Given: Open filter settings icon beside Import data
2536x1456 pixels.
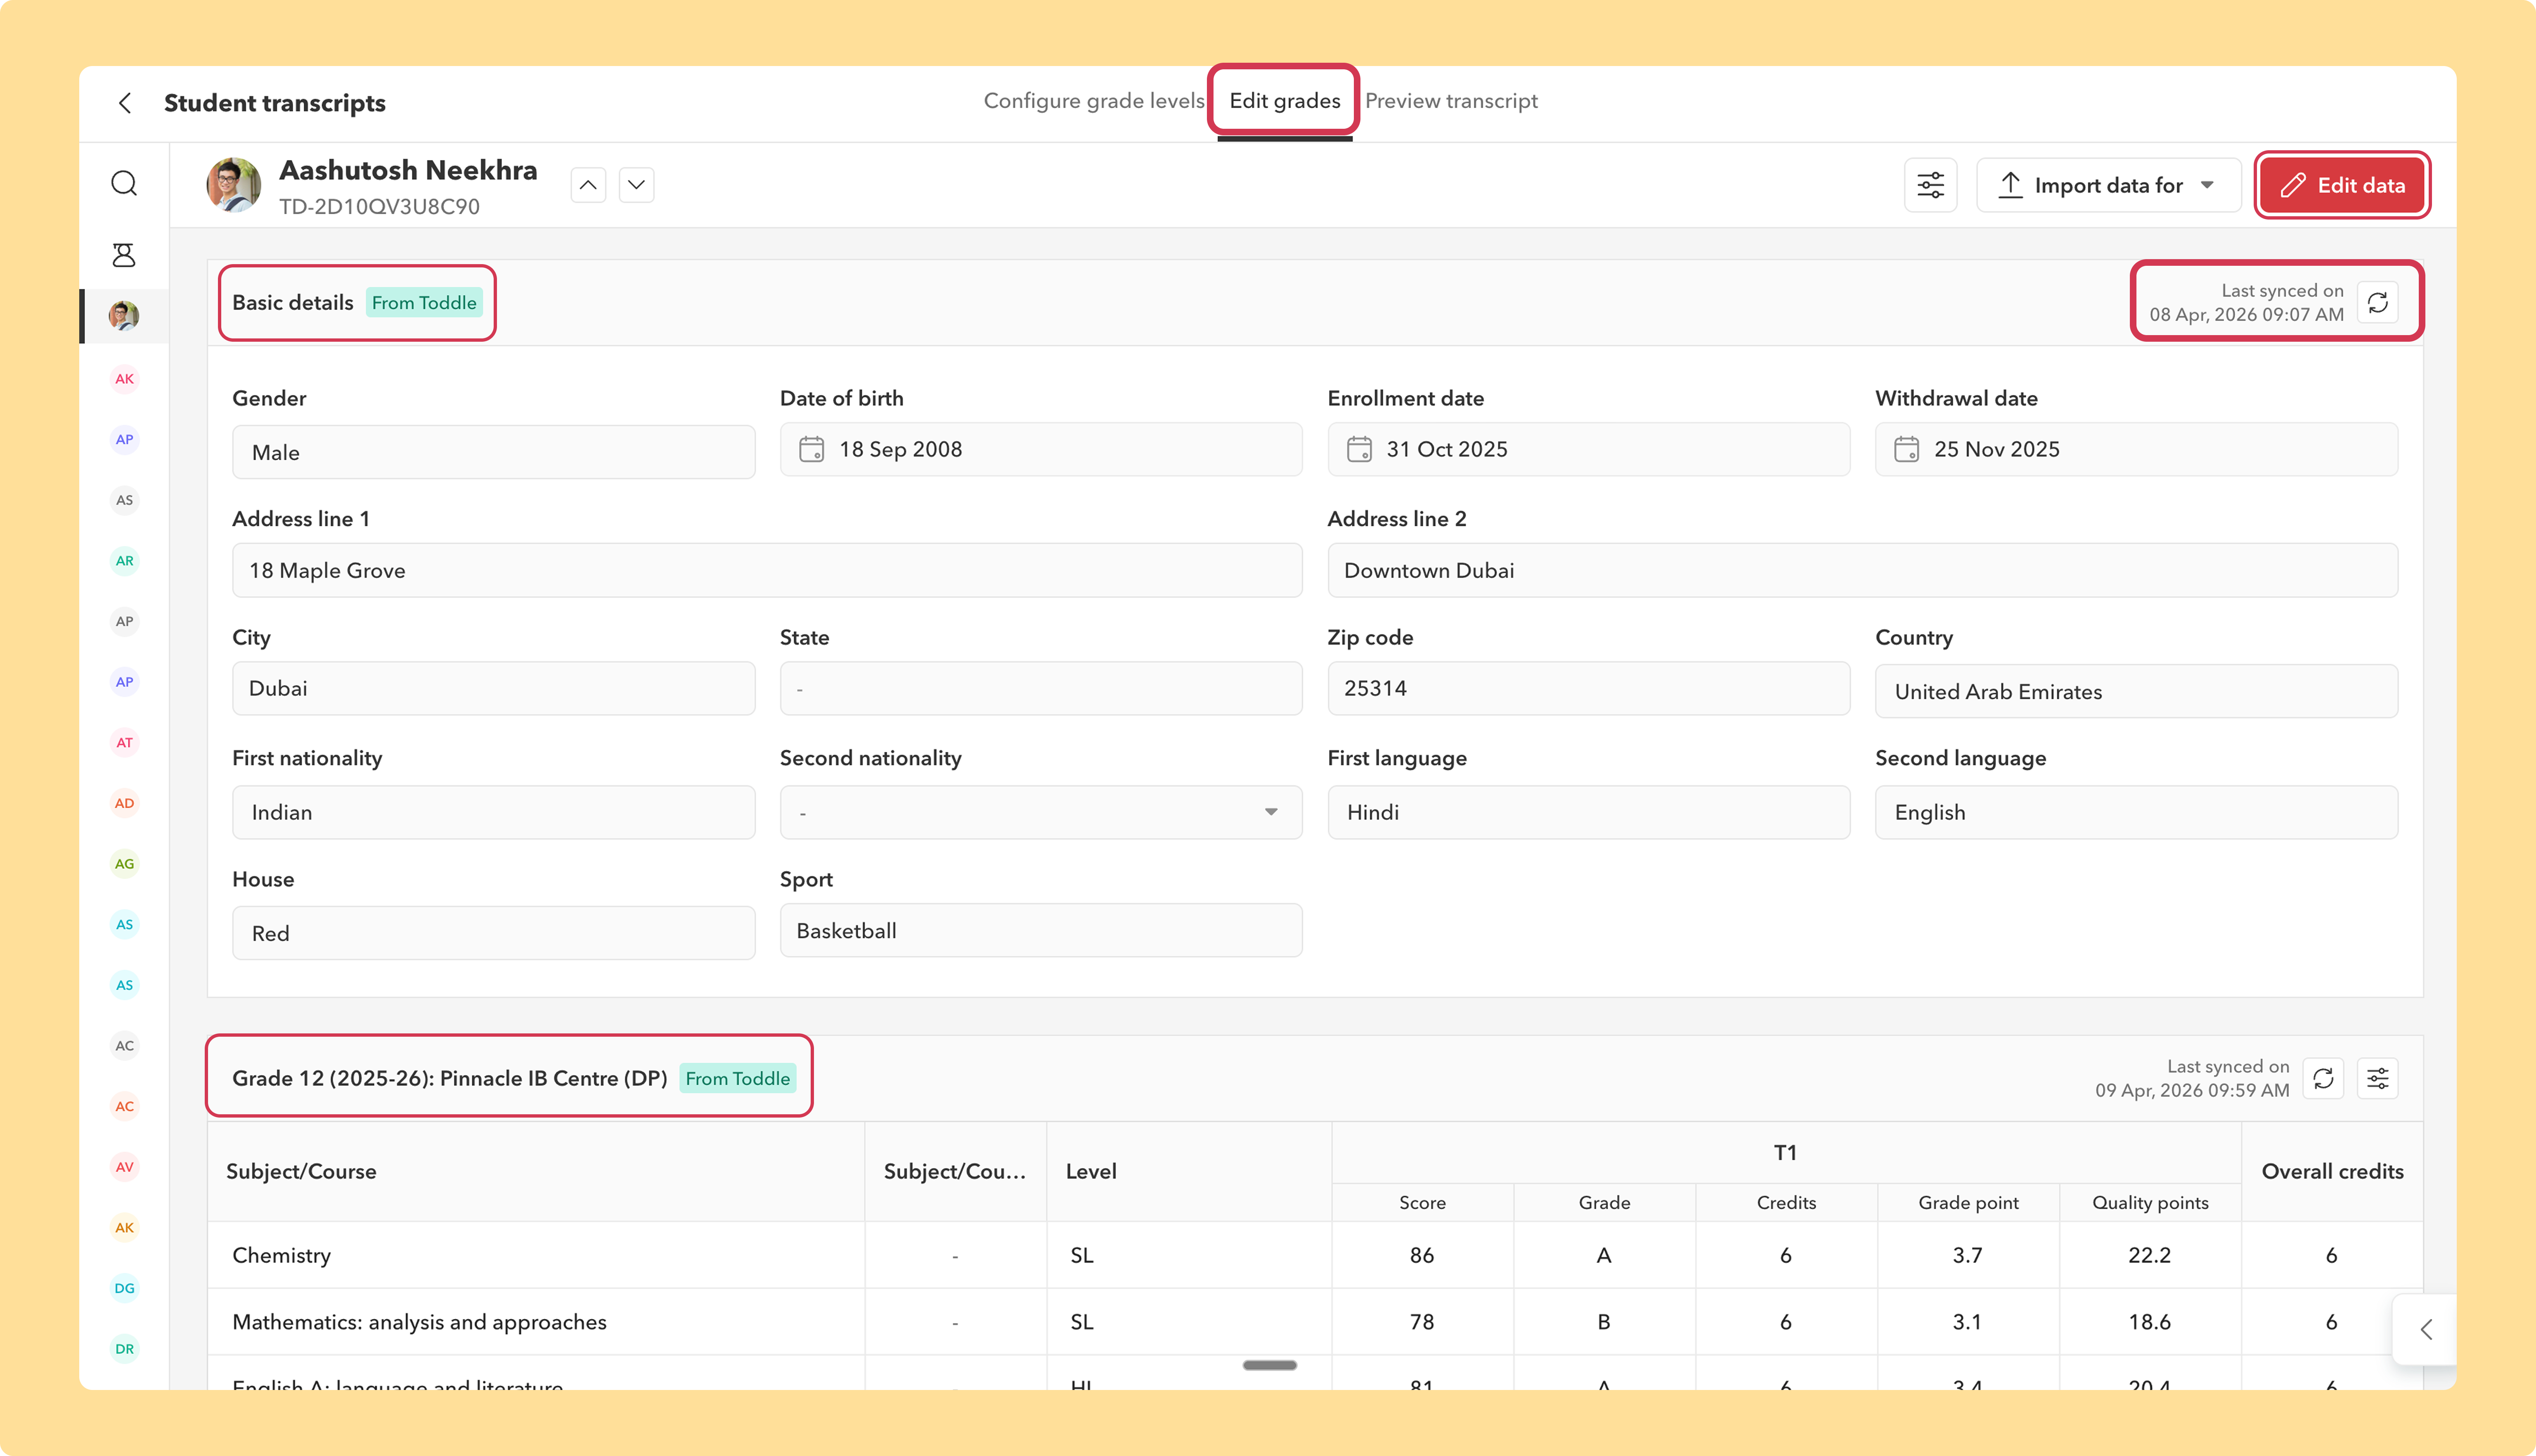Looking at the screenshot, I should (x=1930, y=185).
